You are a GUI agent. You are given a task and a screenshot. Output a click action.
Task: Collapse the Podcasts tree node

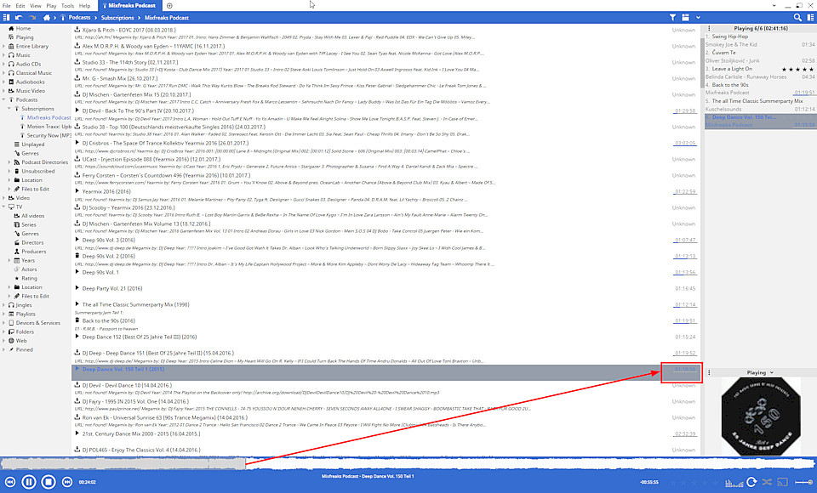pos(3,99)
